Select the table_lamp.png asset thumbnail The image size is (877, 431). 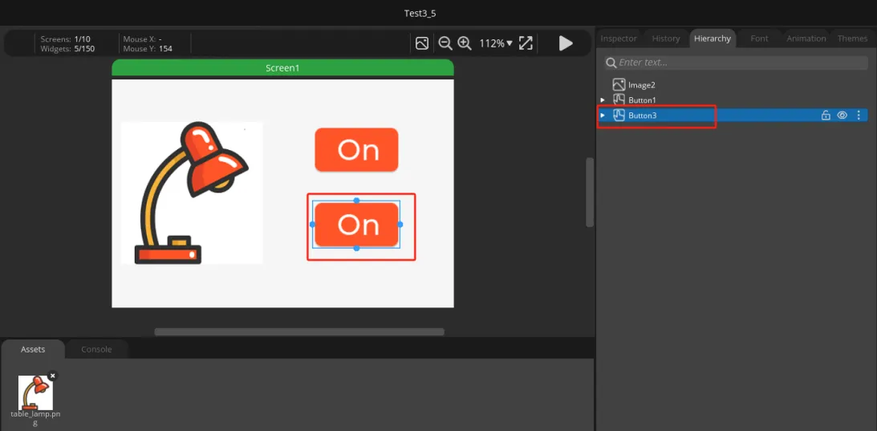(x=36, y=392)
